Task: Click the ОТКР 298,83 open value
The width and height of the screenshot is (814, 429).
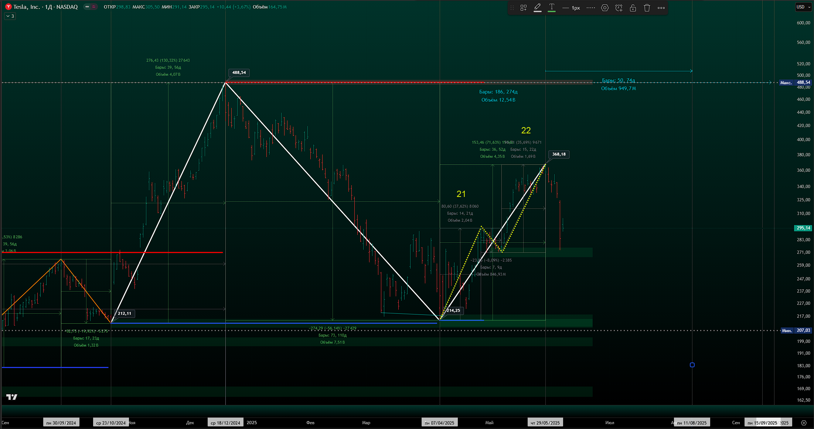Action: [117, 7]
